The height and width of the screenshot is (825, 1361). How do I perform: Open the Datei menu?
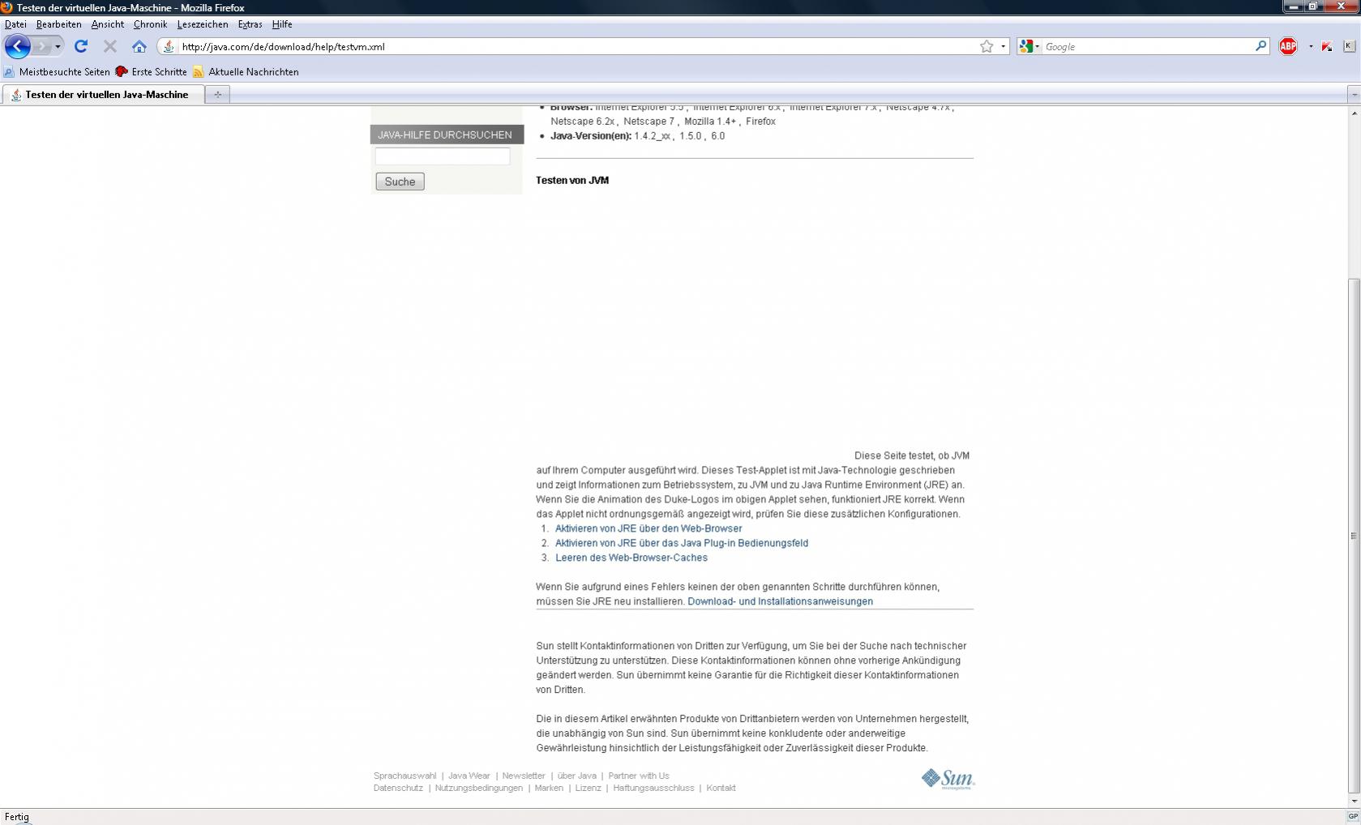point(15,24)
